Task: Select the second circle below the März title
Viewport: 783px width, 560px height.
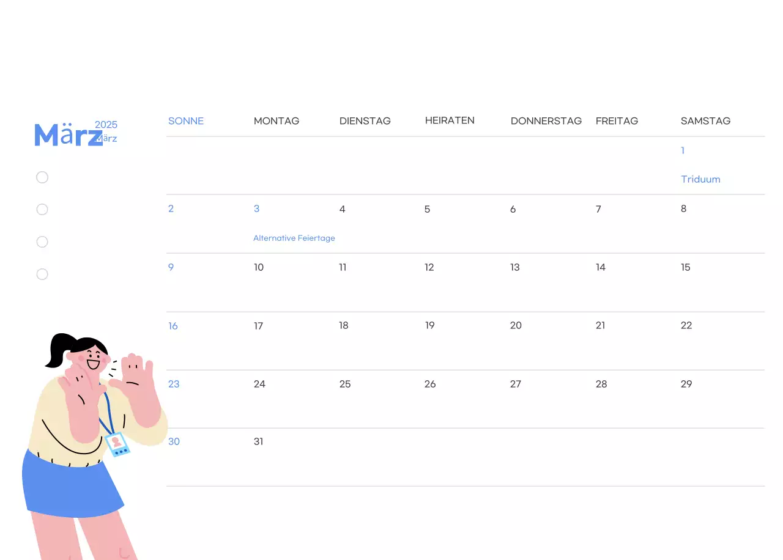Action: point(42,209)
